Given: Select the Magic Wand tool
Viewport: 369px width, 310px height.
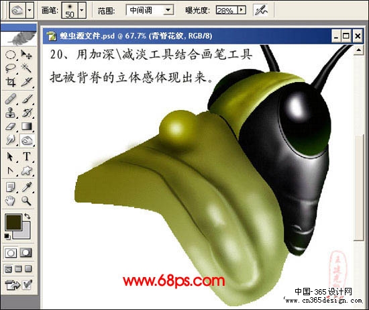Looking at the screenshot, I should pyautogui.click(x=26, y=68).
